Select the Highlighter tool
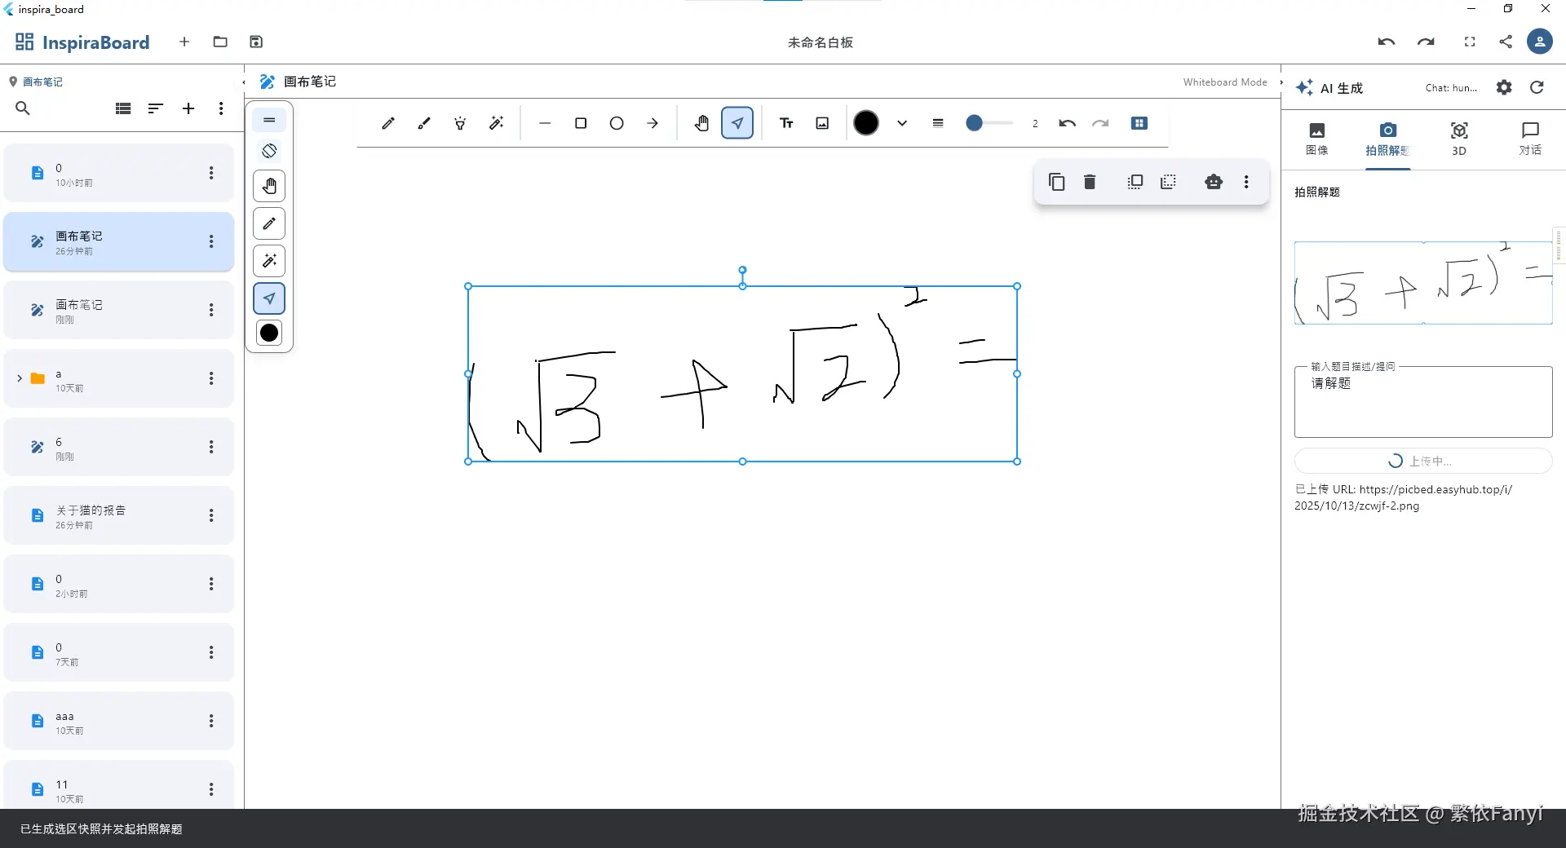The image size is (1566, 848). pos(423,123)
